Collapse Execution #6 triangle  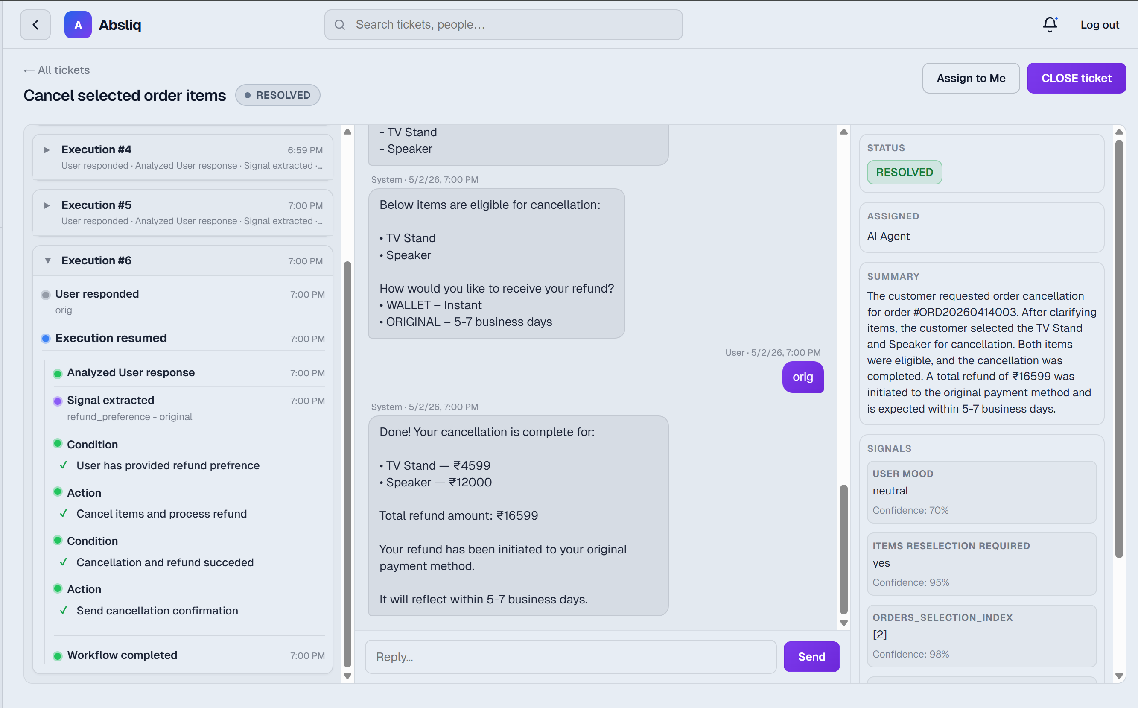click(48, 261)
